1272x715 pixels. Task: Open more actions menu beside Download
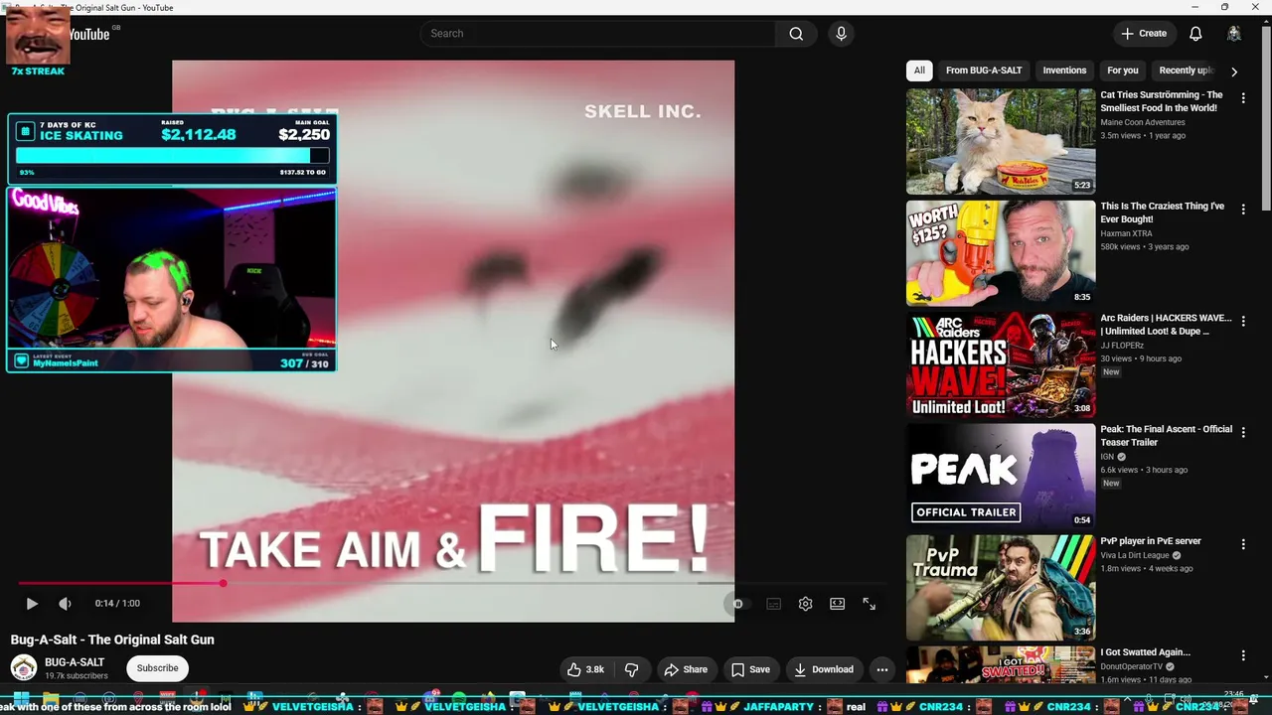[881, 669]
